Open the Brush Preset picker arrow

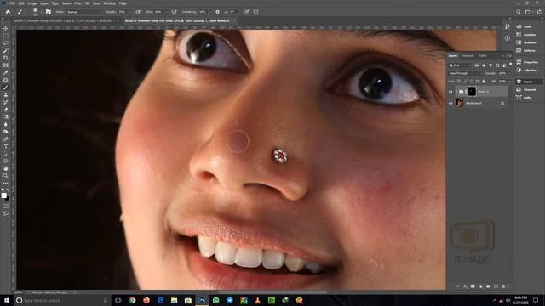pyautogui.click(x=41, y=12)
